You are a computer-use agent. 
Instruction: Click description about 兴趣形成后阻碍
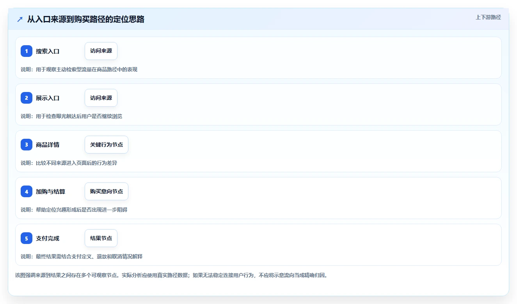tap(74, 210)
